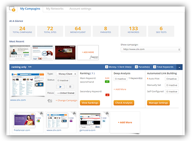Viewport: 192px width, 141px height.
Task: Click the play icon under Status
Action: pyautogui.click(x=61, y=87)
